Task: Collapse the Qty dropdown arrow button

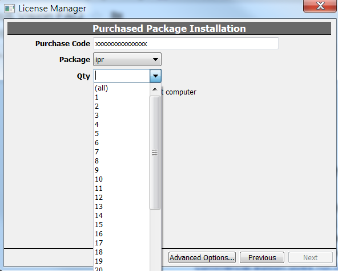Action: (x=155, y=76)
